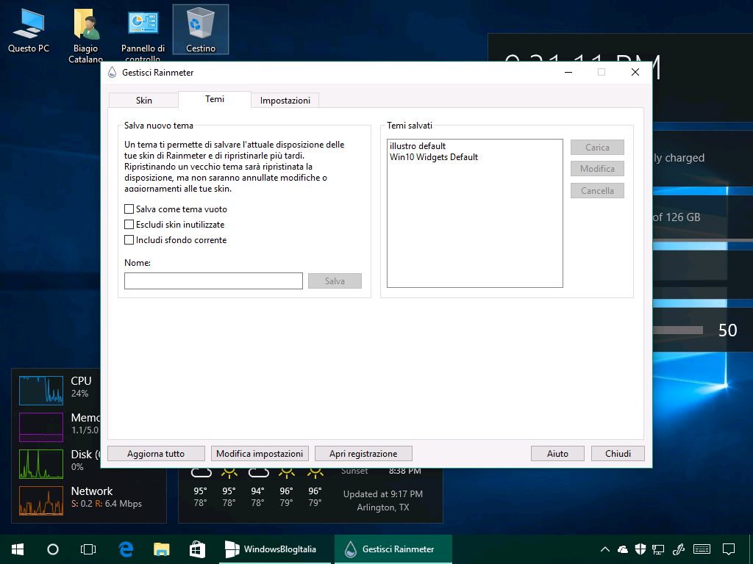The image size is (753, 564).
Task: Click the 'of 126 GB' disk widget text
Action: [677, 217]
